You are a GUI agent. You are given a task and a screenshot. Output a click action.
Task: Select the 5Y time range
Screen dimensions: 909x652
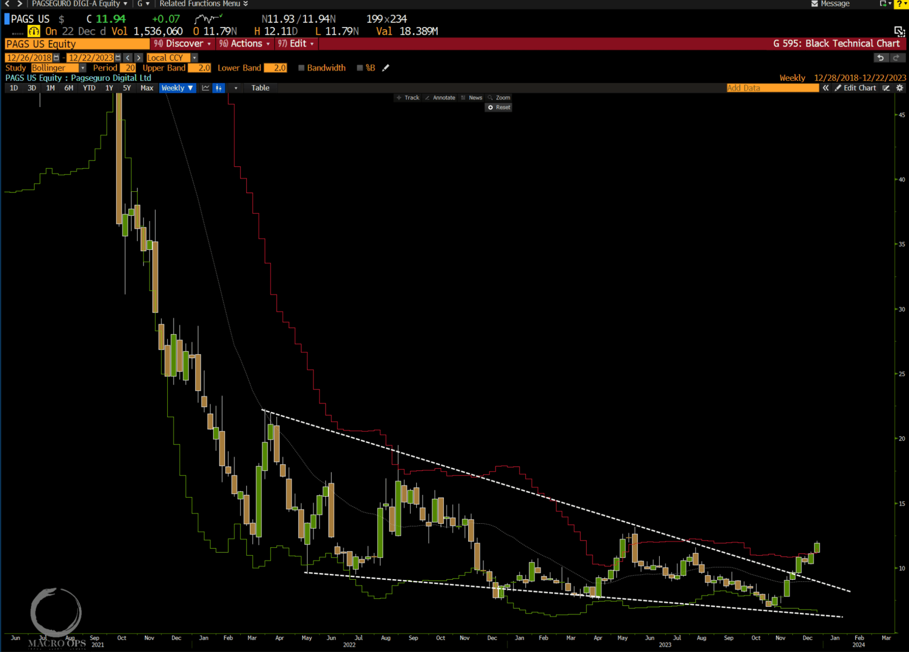127,88
